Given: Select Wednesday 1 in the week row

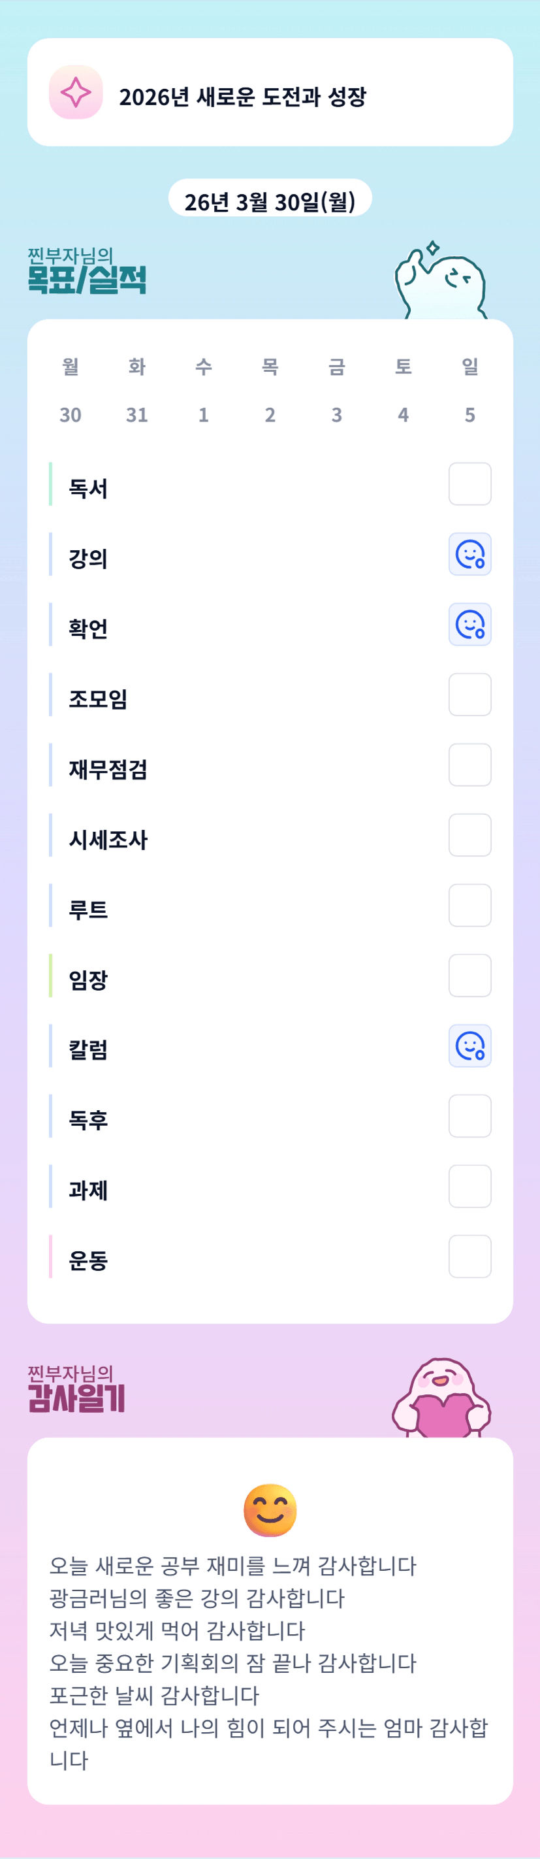Looking at the screenshot, I should pos(203,414).
